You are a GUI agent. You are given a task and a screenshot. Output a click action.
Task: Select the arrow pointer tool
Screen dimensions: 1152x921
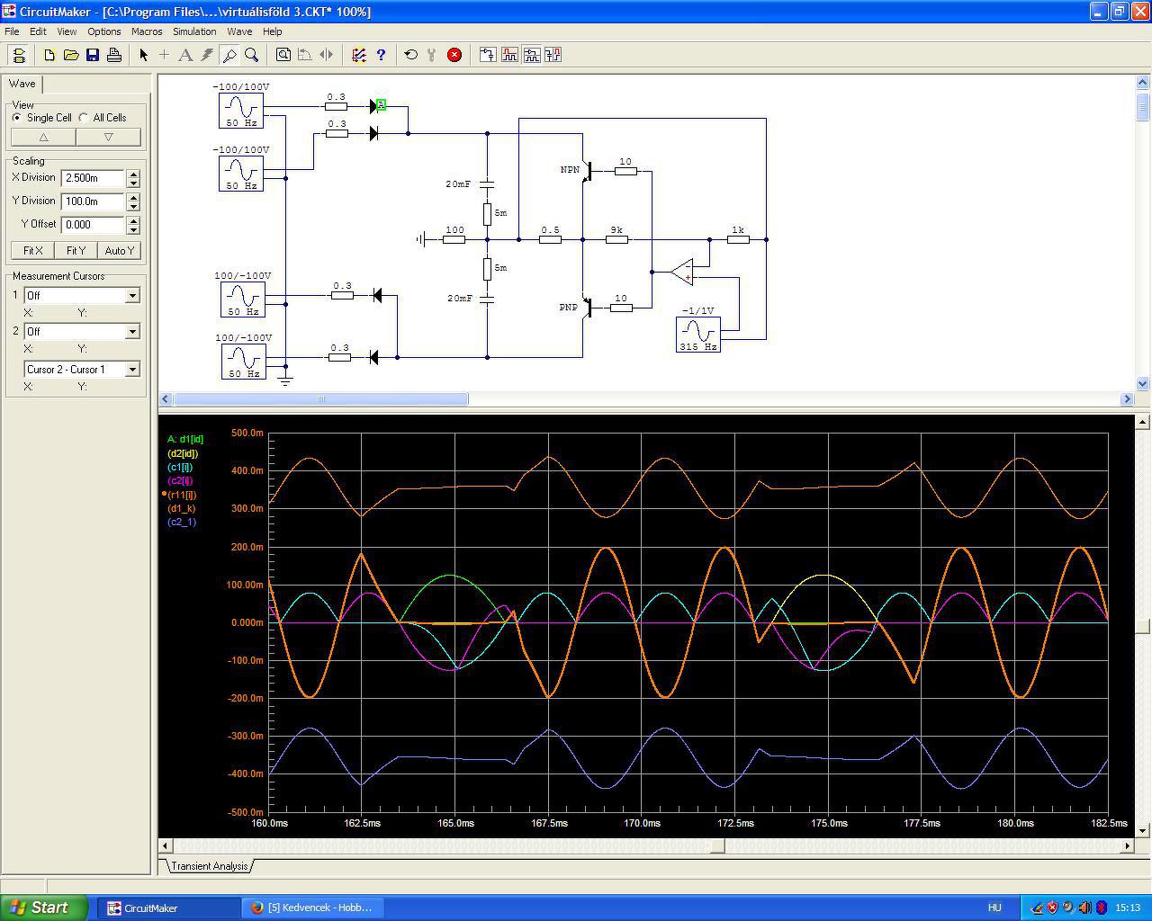(143, 55)
